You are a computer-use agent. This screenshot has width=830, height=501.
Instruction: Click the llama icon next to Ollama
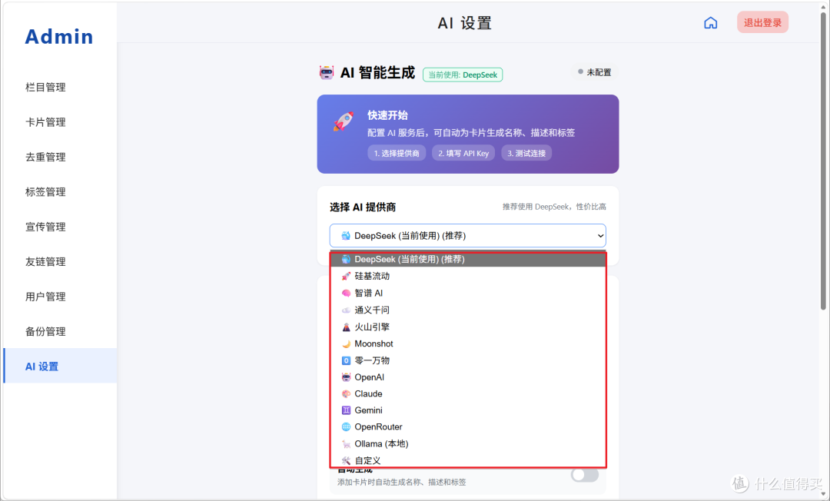coord(346,444)
